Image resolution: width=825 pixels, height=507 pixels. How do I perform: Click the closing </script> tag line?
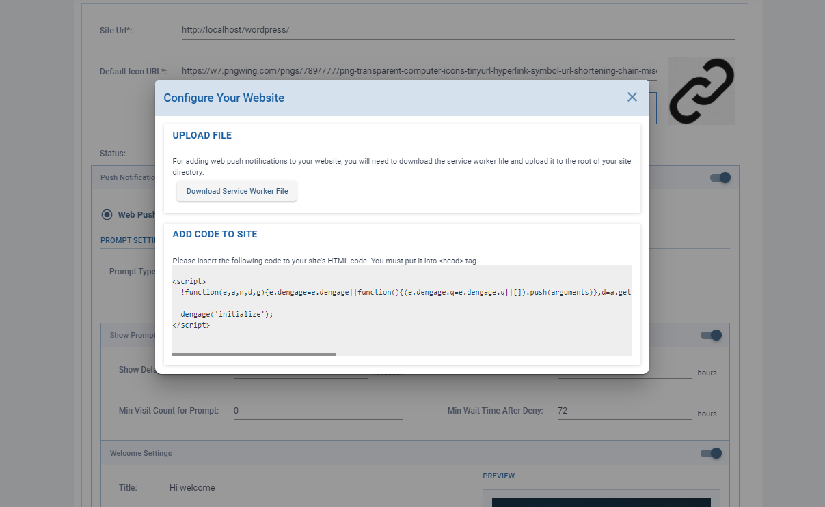[191, 325]
